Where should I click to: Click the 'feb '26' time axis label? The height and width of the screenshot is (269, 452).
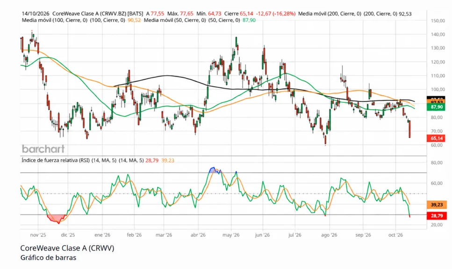click(x=134, y=235)
